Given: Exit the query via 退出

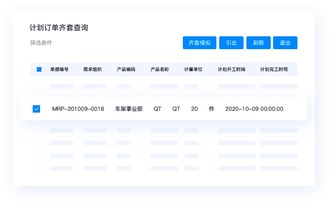Looking at the screenshot, I should pyautogui.click(x=285, y=43).
